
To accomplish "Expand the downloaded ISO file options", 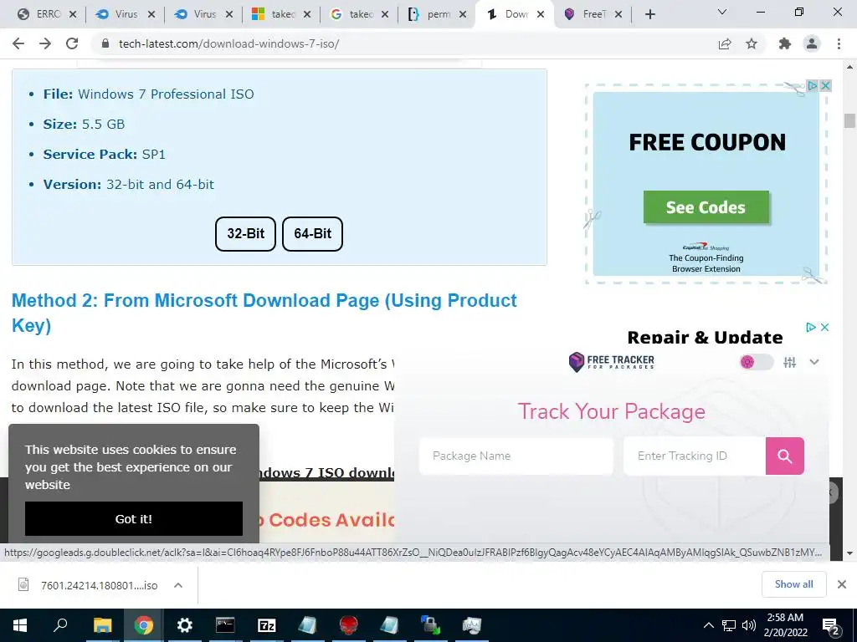I will tap(177, 585).
